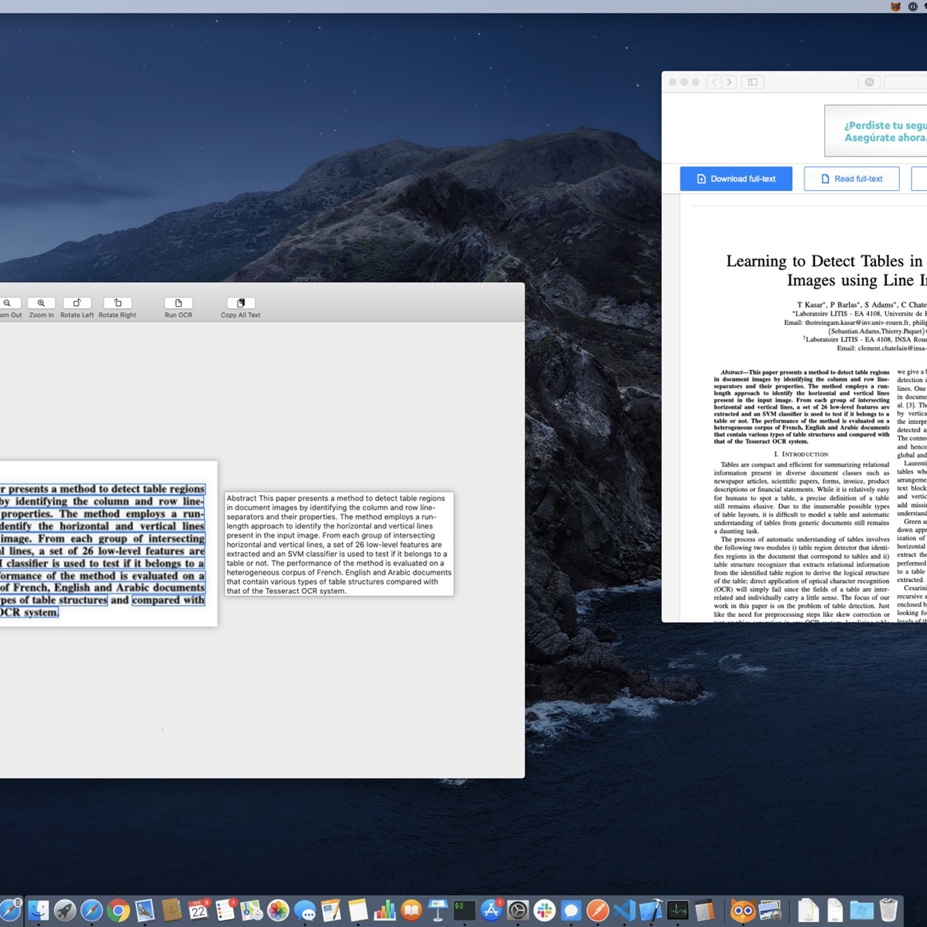Image resolution: width=927 pixels, height=927 pixels.
Task: Click inside the OCR result text box
Action: point(339,544)
